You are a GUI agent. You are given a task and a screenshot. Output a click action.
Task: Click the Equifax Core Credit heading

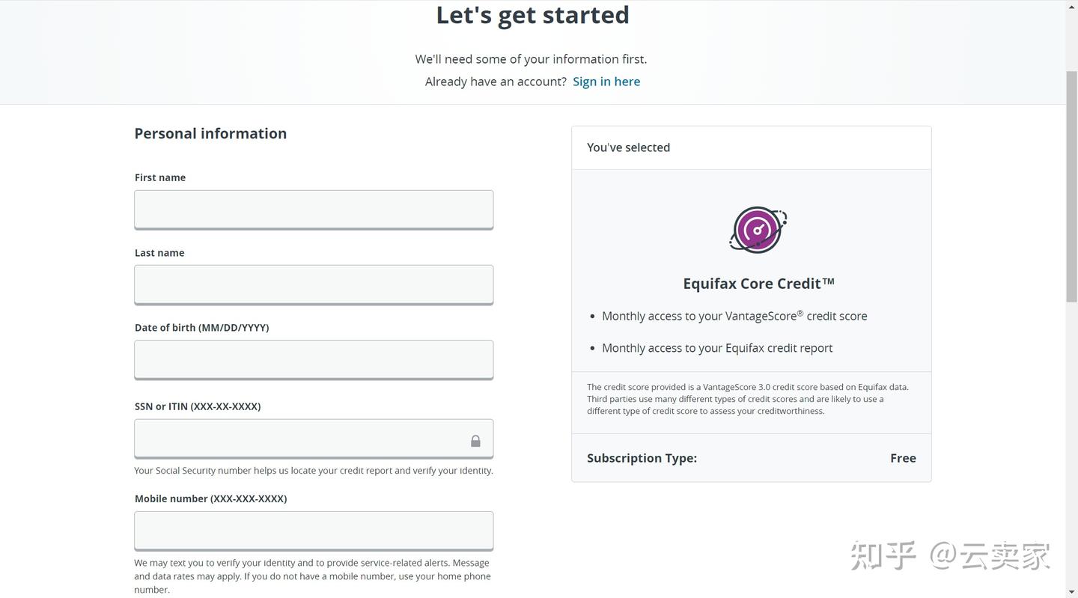point(758,283)
